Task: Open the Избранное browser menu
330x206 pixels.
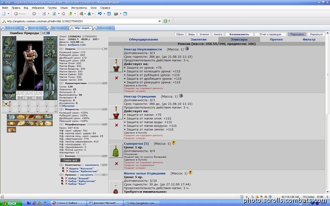Action: (x=38, y=8)
